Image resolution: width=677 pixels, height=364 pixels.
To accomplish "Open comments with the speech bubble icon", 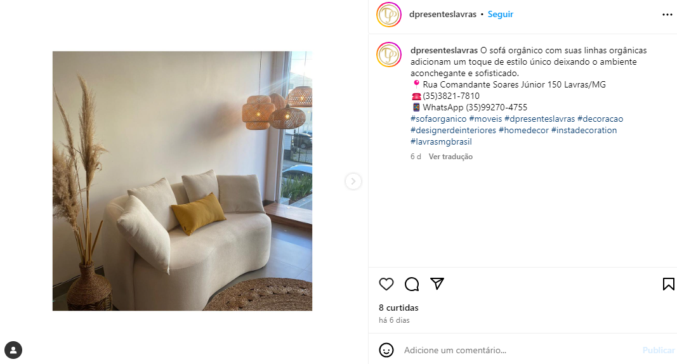I will 412,284.
